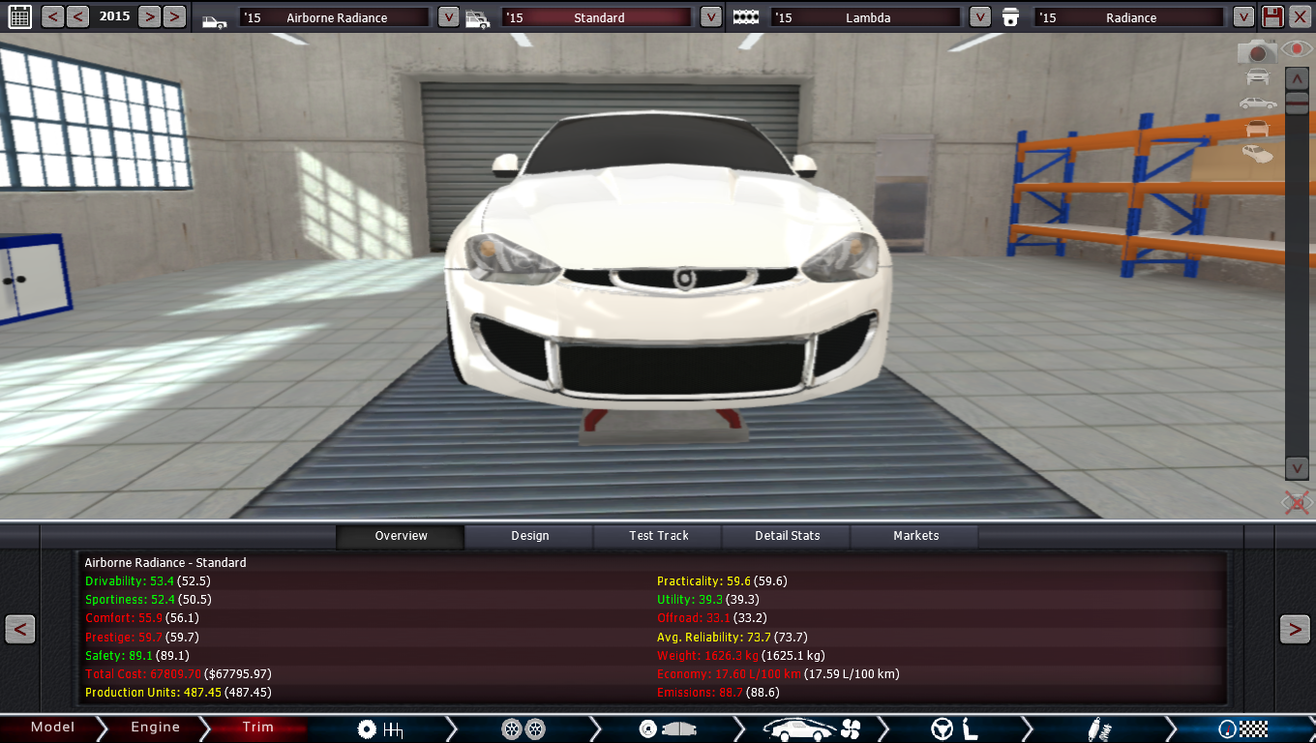Open the wheels and tires section
The image size is (1316, 743).
pyautogui.click(x=523, y=728)
